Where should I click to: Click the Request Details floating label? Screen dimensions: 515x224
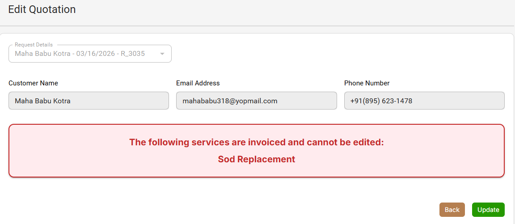[x=34, y=45]
